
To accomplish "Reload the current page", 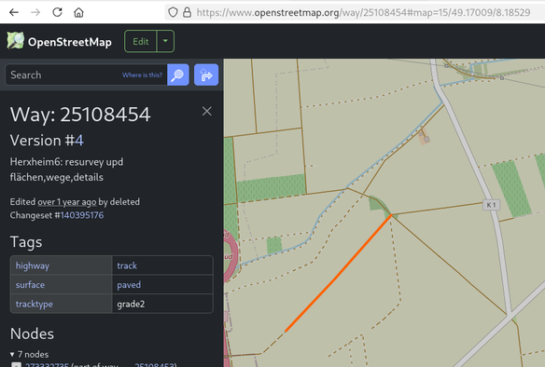I will pyautogui.click(x=57, y=12).
